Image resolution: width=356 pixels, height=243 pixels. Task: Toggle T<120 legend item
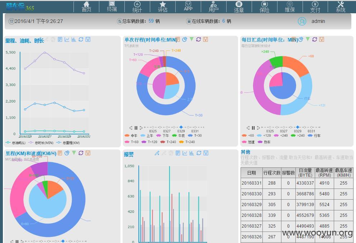pyautogui.click(x=149, y=142)
